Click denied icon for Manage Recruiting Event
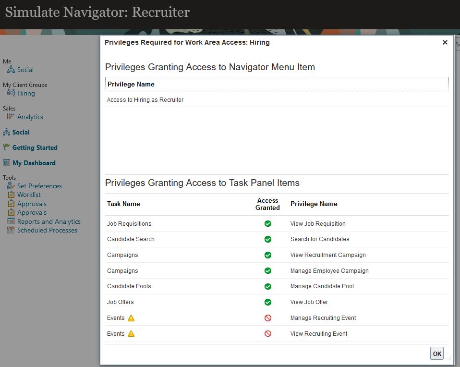 click(268, 318)
